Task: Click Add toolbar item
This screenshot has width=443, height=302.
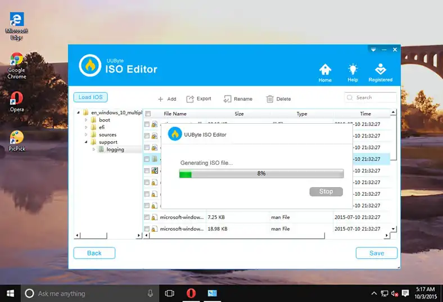Action: coord(167,99)
